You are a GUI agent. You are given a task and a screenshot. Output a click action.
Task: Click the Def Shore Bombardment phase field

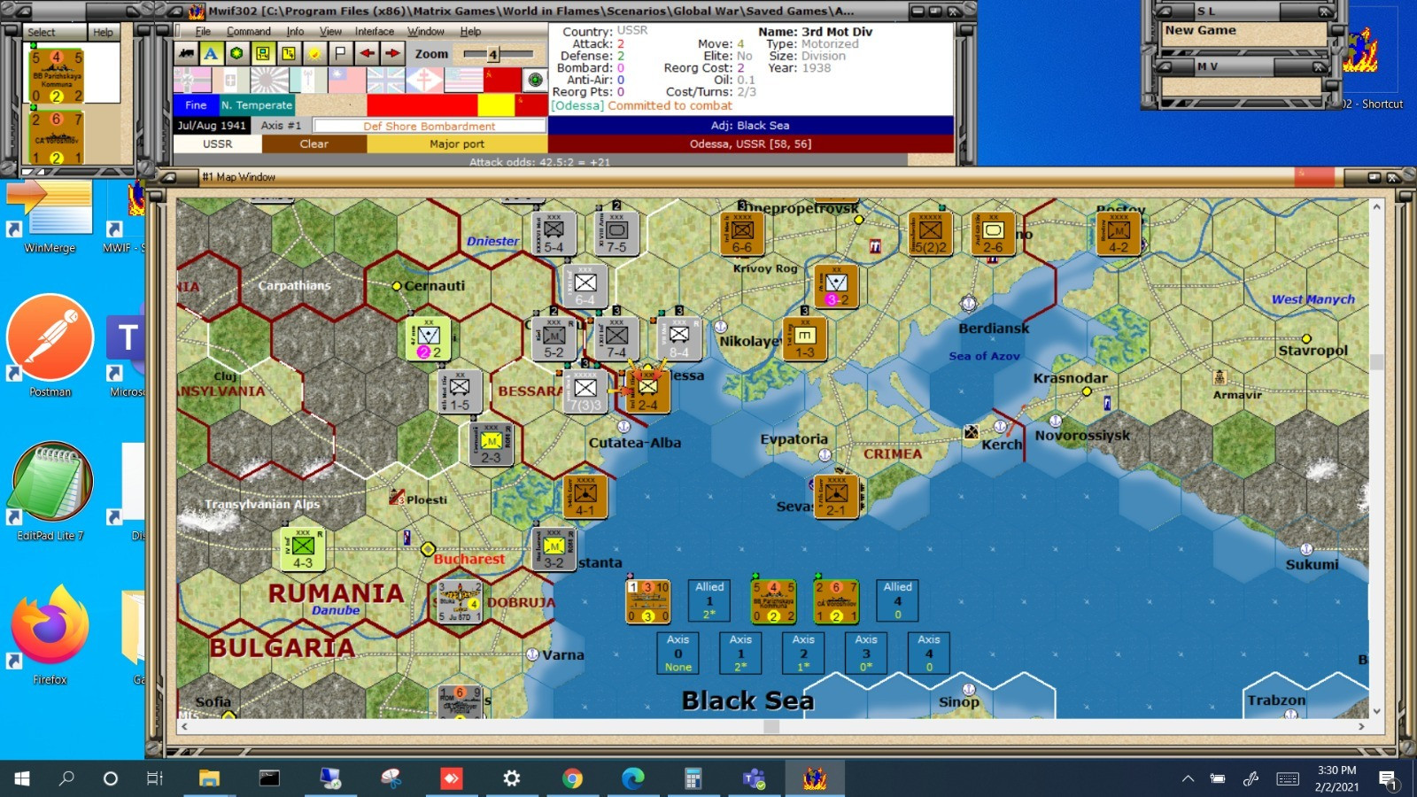point(430,126)
